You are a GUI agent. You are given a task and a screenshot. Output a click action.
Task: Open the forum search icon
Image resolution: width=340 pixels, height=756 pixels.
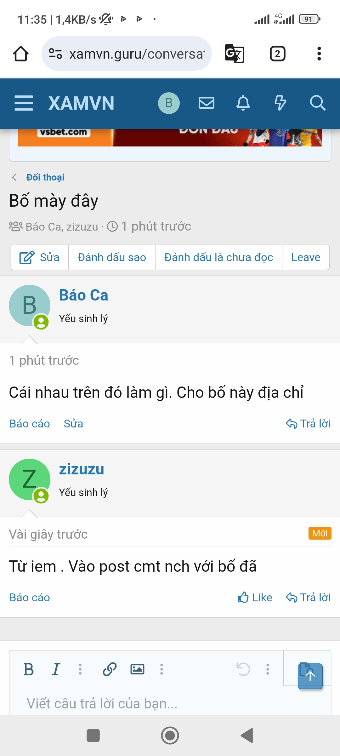317,103
